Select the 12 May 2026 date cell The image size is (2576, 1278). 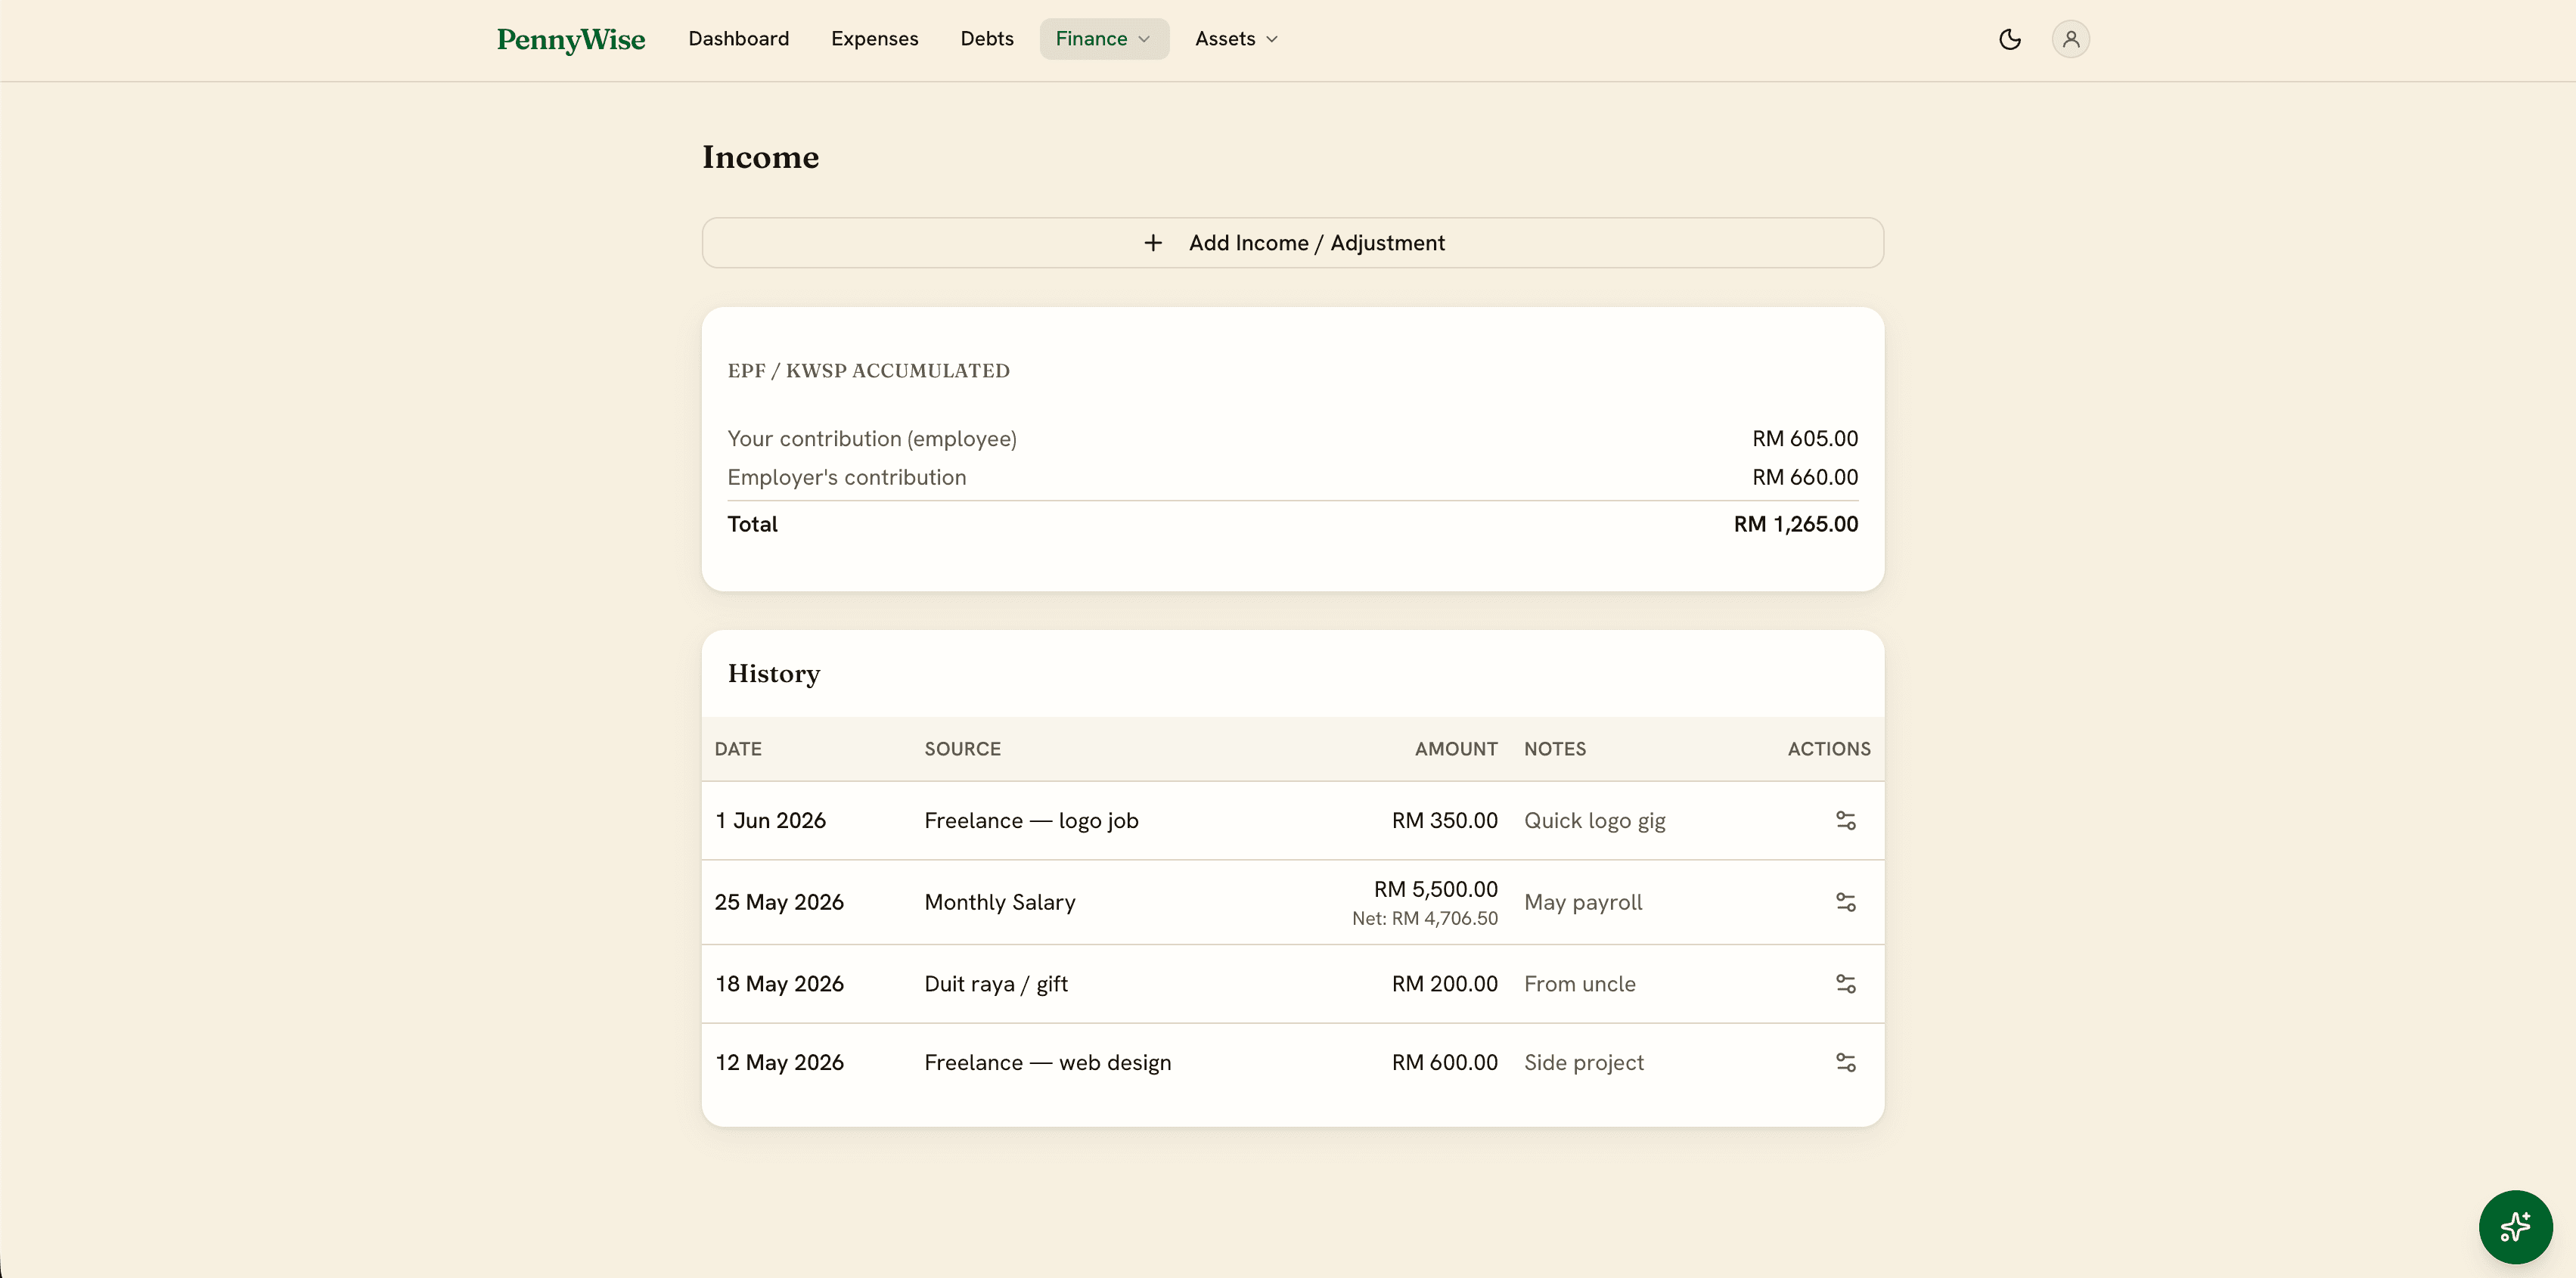(779, 1062)
